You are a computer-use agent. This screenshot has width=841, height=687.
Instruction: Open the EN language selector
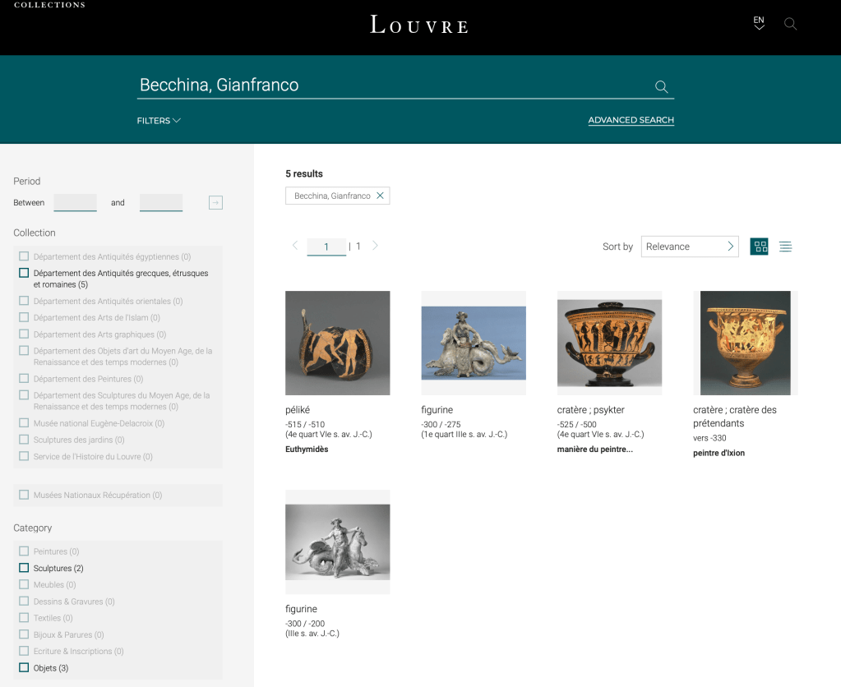[759, 23]
